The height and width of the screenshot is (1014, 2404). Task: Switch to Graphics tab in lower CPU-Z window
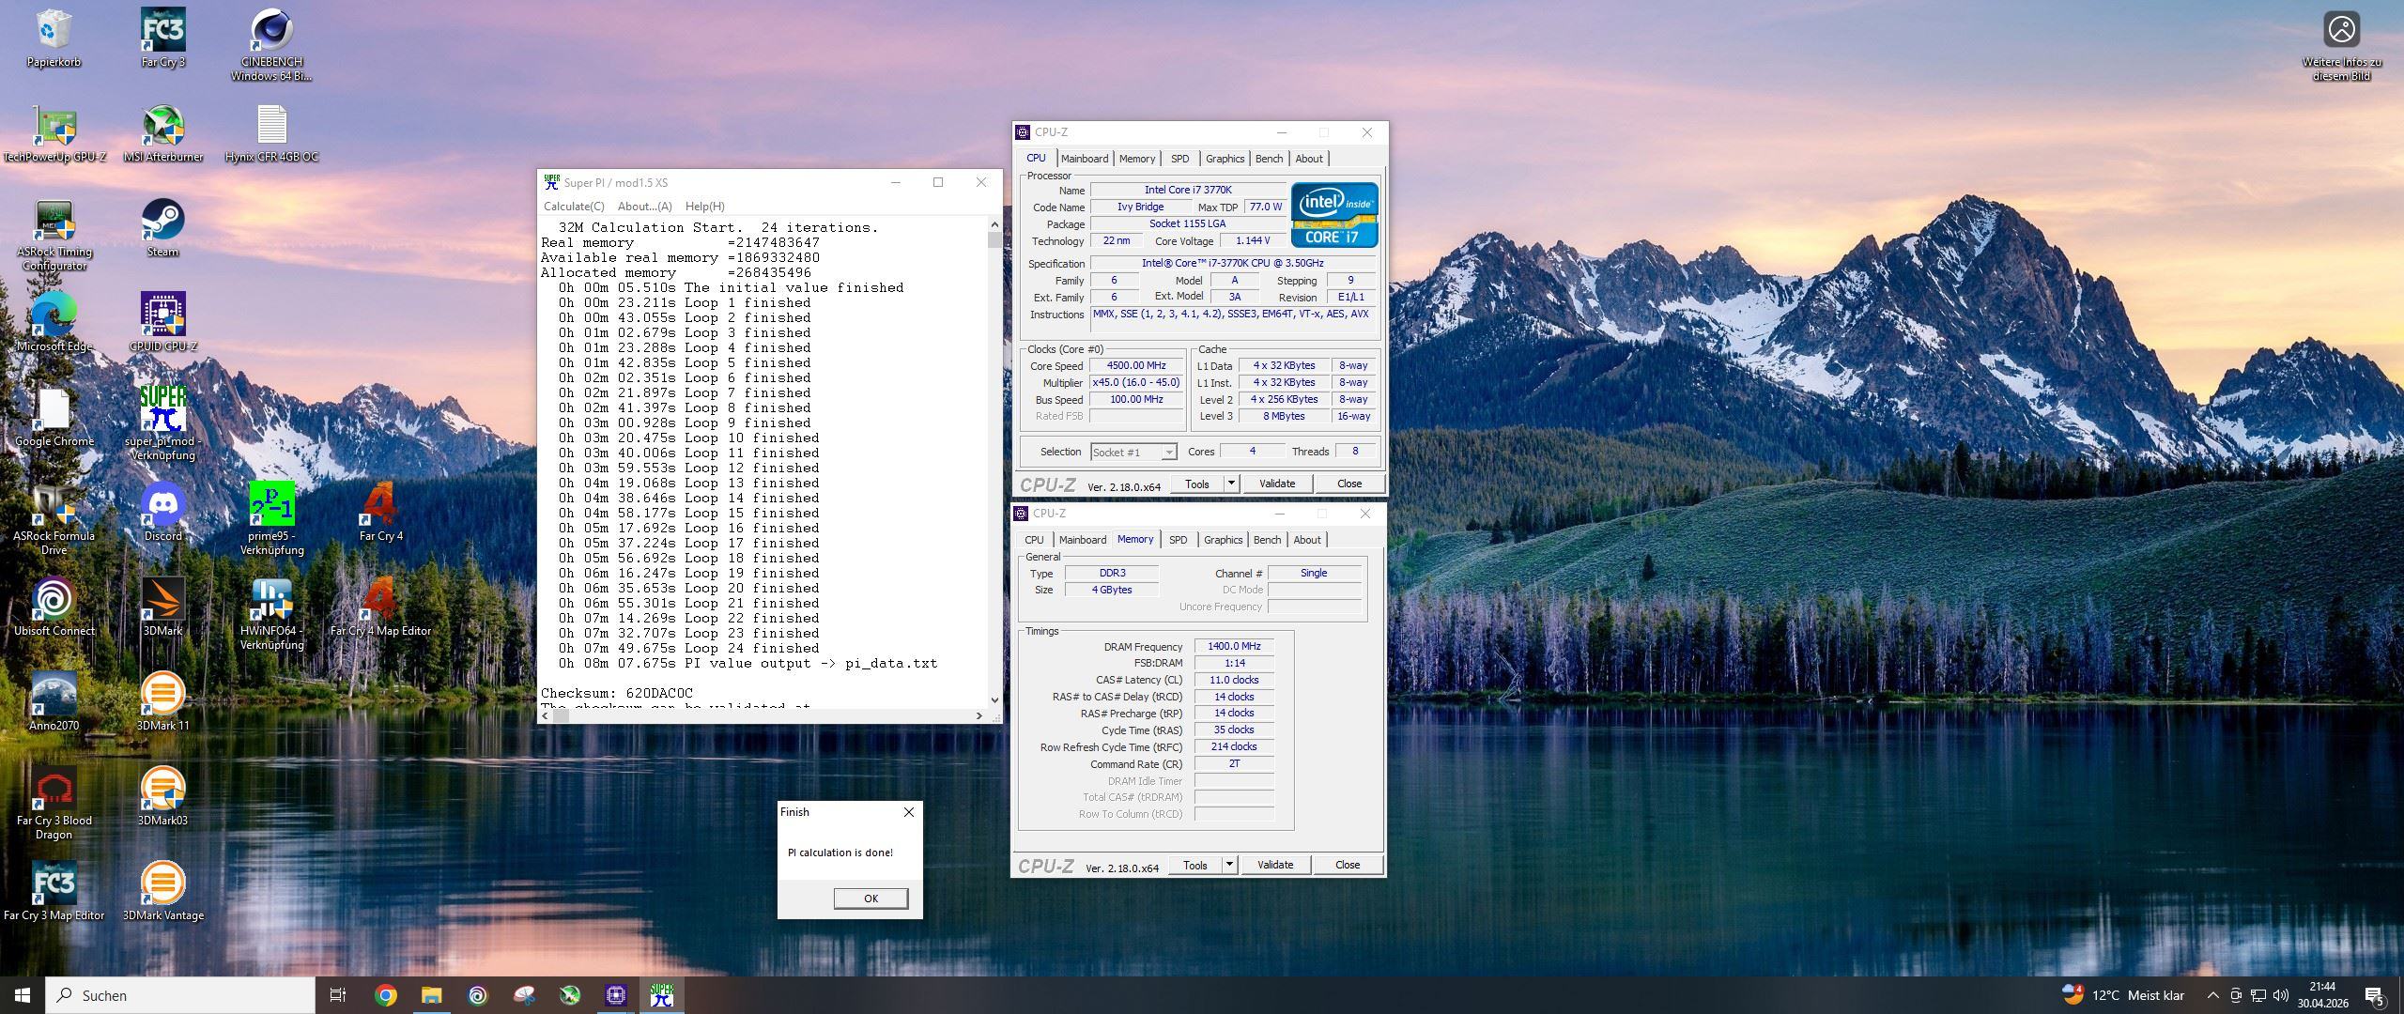1223,540
